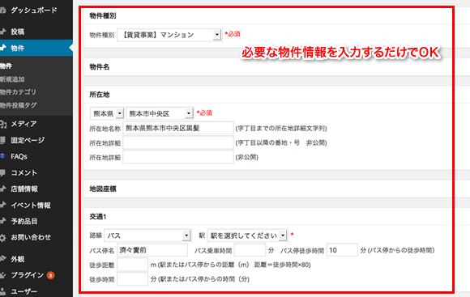Open the 予約品目 menu item
Image resolution: width=470 pixels, height=297 pixels.
pyautogui.click(x=24, y=221)
